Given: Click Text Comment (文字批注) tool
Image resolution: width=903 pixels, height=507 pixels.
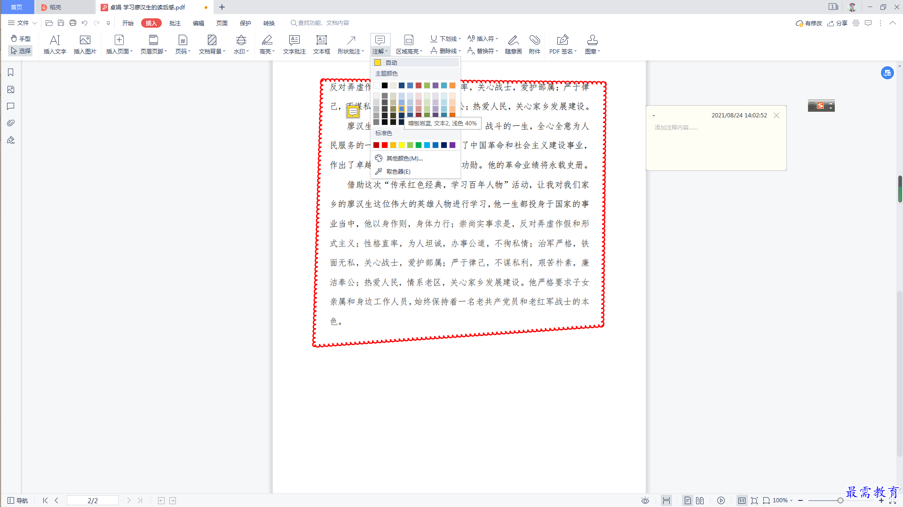Looking at the screenshot, I should 294,45.
